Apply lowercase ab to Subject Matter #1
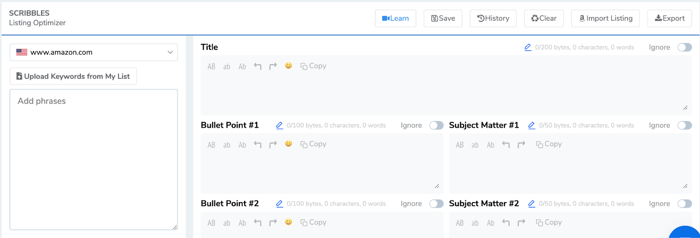Viewport: 700px width, 238px height. coord(475,145)
